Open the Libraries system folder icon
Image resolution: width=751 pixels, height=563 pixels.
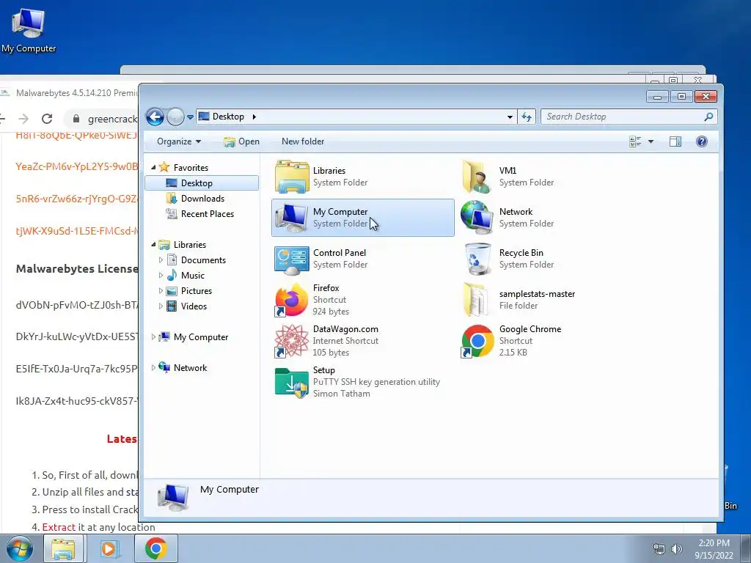click(x=292, y=177)
